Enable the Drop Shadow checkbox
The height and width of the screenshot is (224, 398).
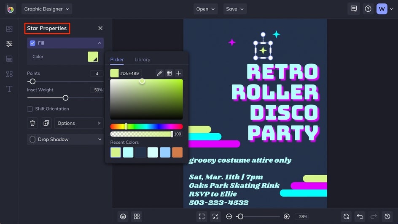32,140
